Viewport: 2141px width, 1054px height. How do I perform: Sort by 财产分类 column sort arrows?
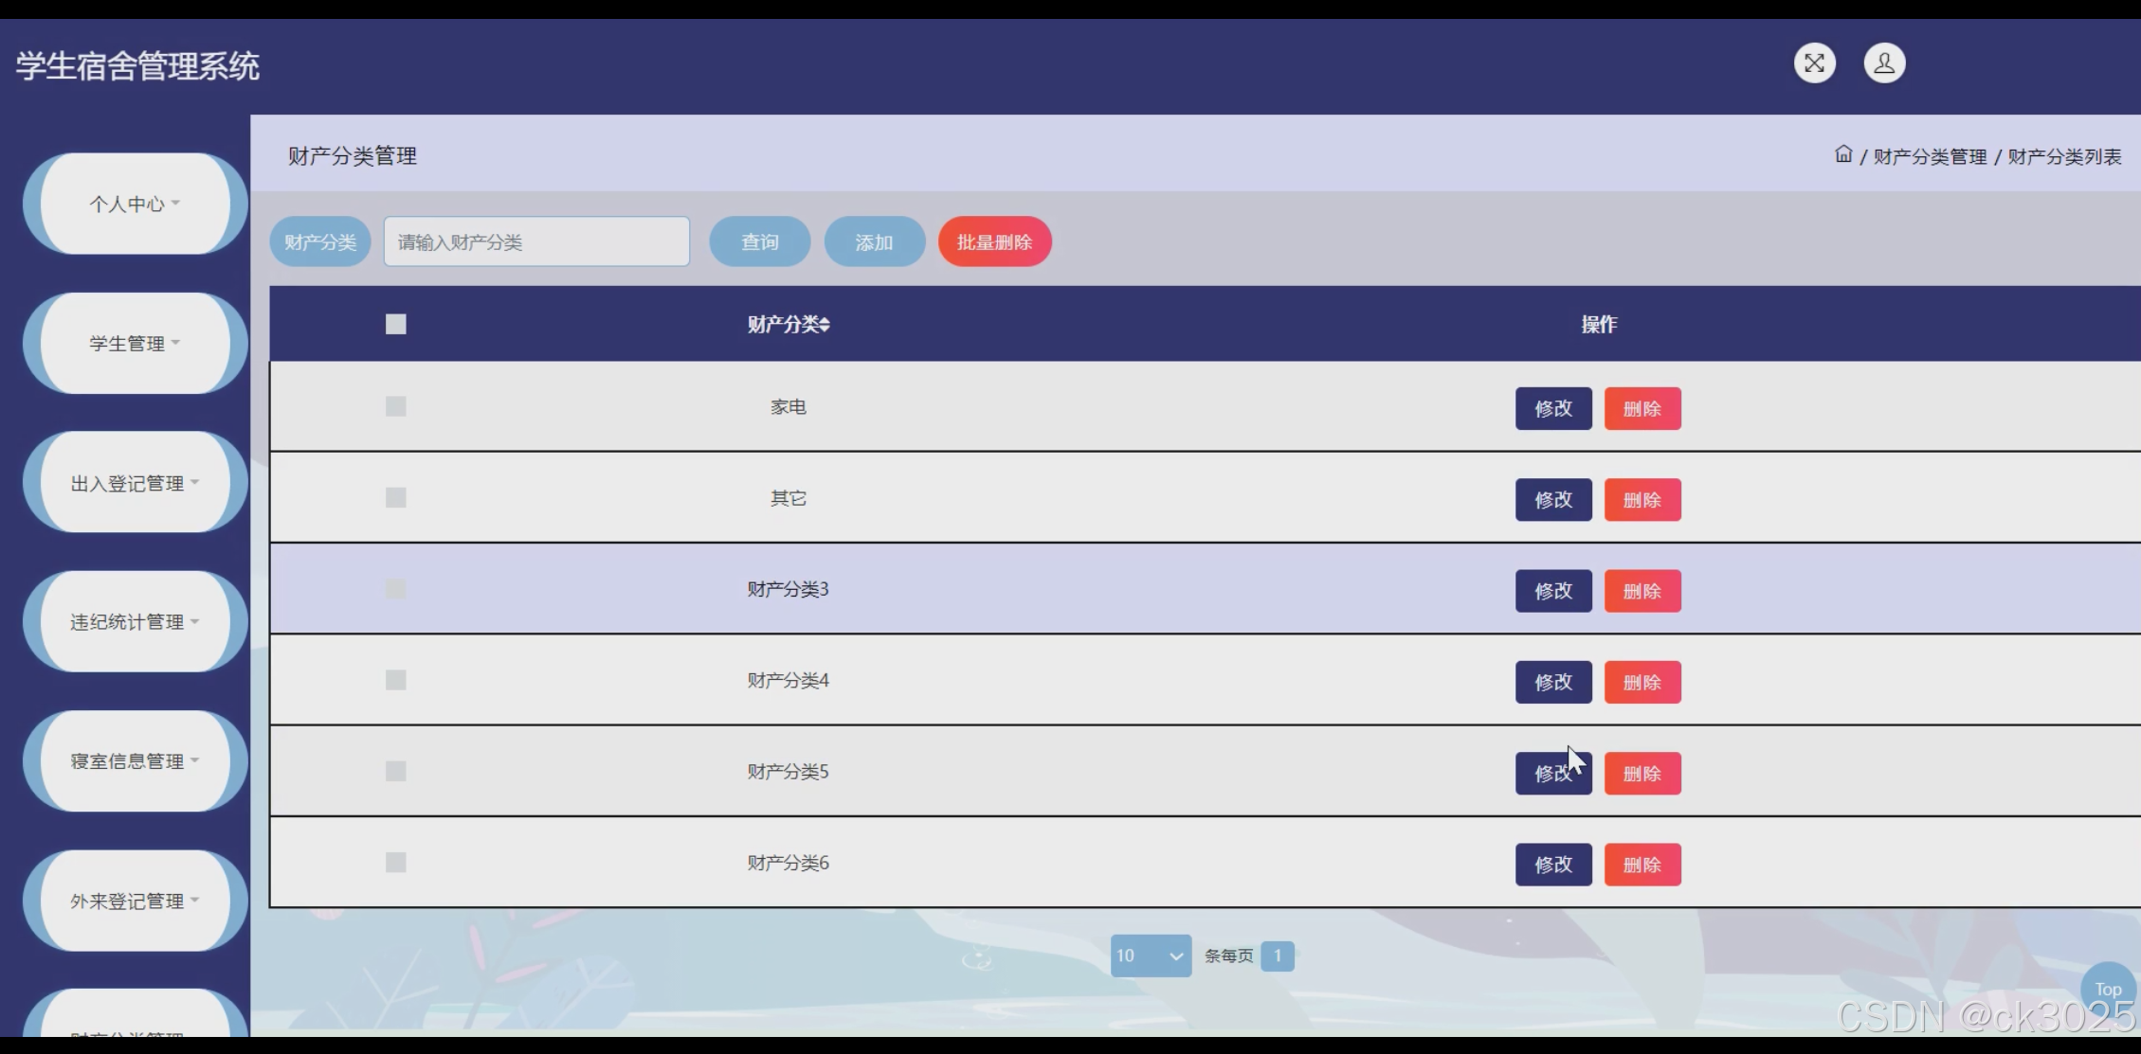tap(826, 325)
